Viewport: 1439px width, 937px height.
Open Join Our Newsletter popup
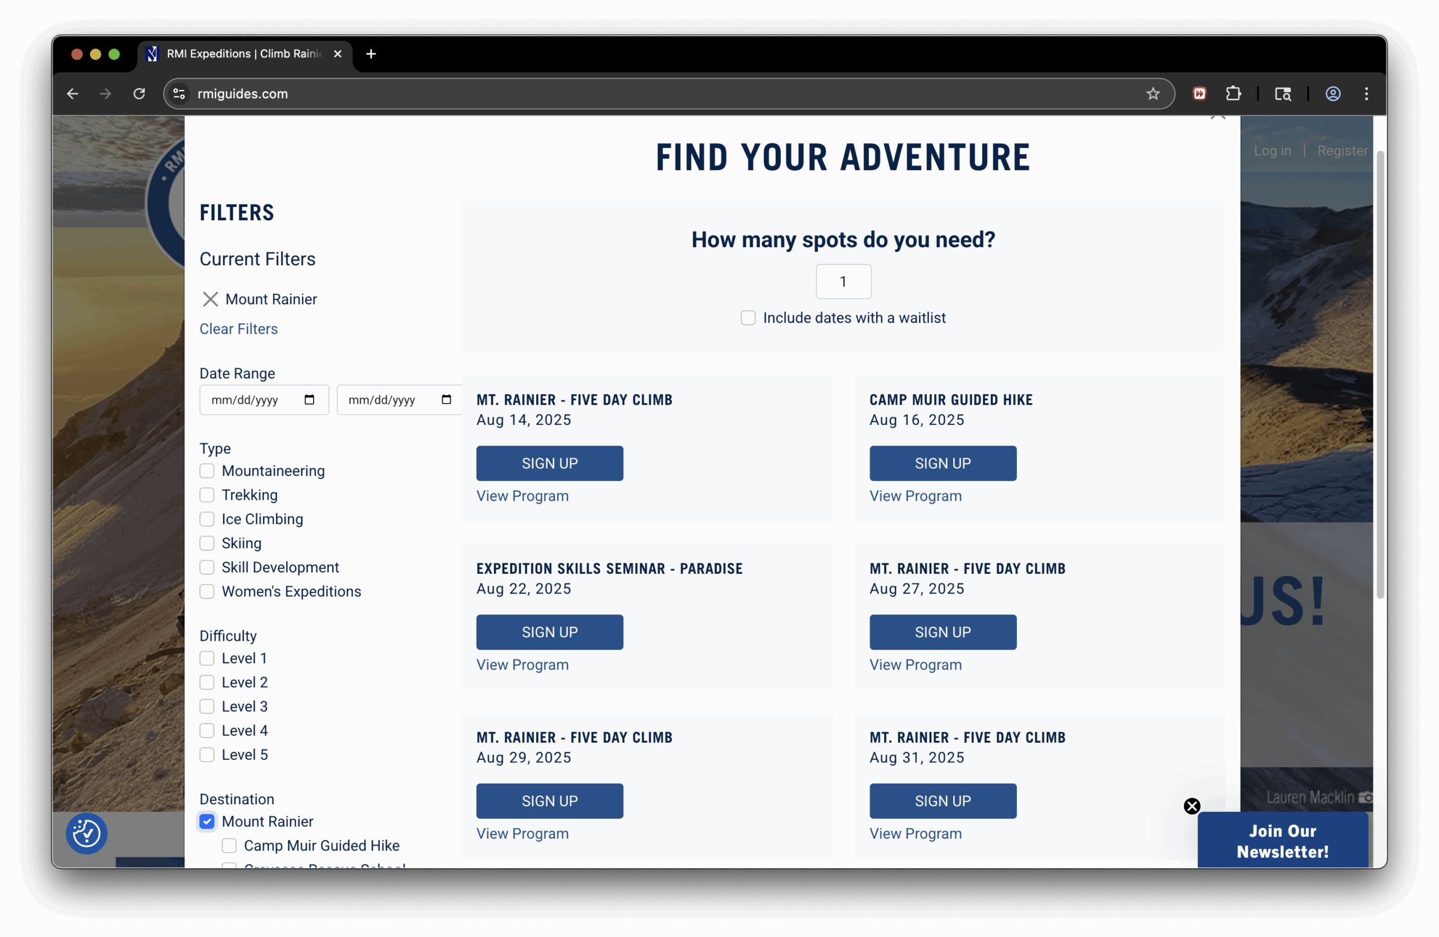pos(1282,841)
